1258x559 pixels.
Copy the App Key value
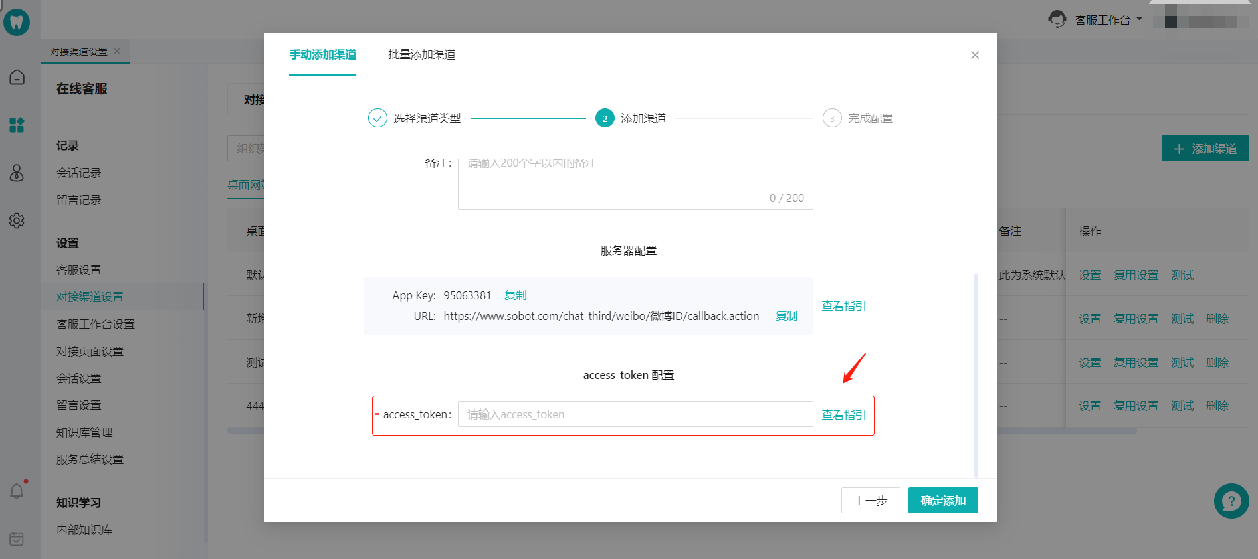coord(516,295)
